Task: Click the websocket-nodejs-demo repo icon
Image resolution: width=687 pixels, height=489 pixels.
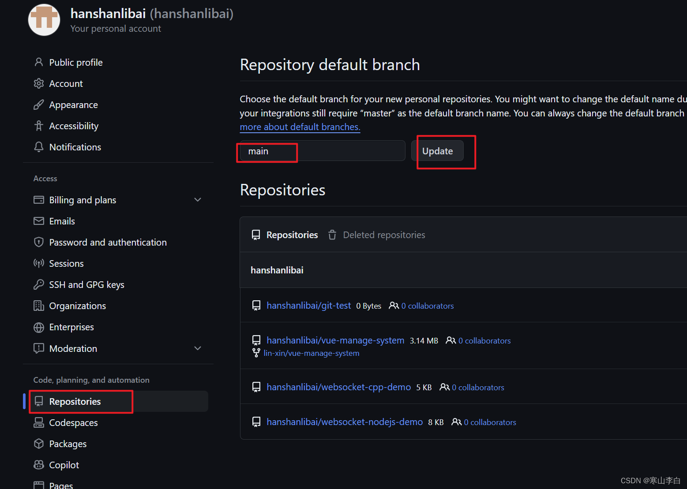Action: 256,422
